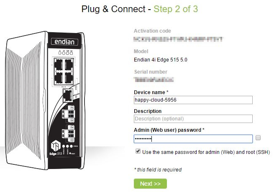The image size is (274, 192).
Task: Uncheck same password for admin and root
Action: click(x=138, y=152)
